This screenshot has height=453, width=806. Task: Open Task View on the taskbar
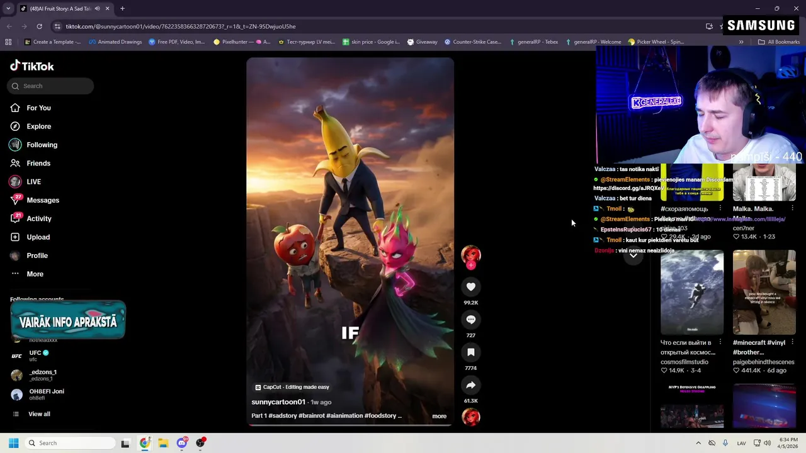(125, 443)
